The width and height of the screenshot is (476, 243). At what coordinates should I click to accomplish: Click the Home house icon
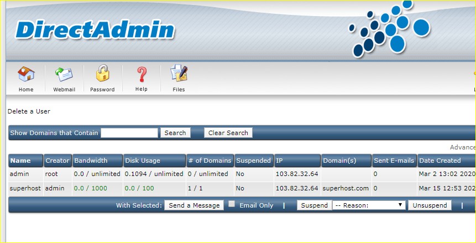[26, 74]
